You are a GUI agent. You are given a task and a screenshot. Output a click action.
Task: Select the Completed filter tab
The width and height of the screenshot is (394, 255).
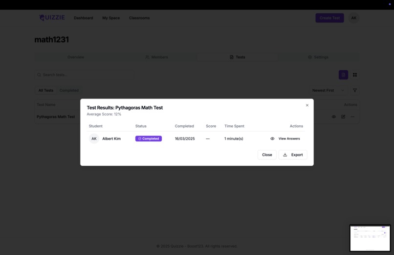[x=69, y=90]
